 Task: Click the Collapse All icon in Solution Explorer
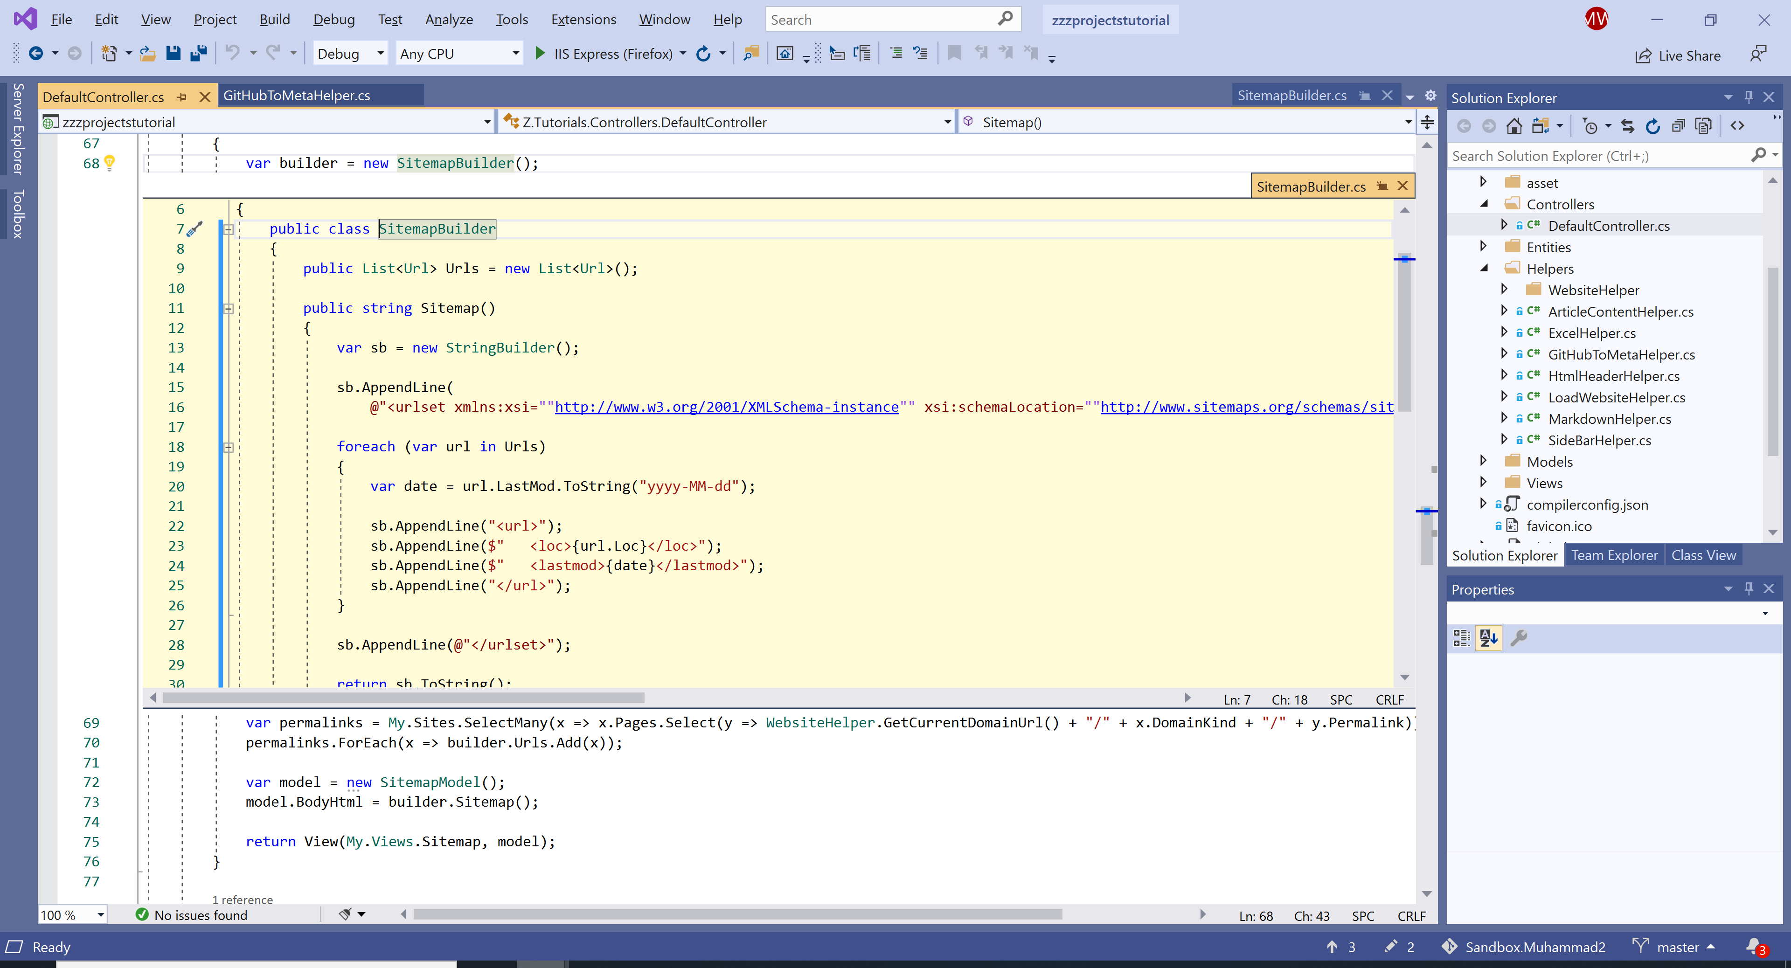1678,126
